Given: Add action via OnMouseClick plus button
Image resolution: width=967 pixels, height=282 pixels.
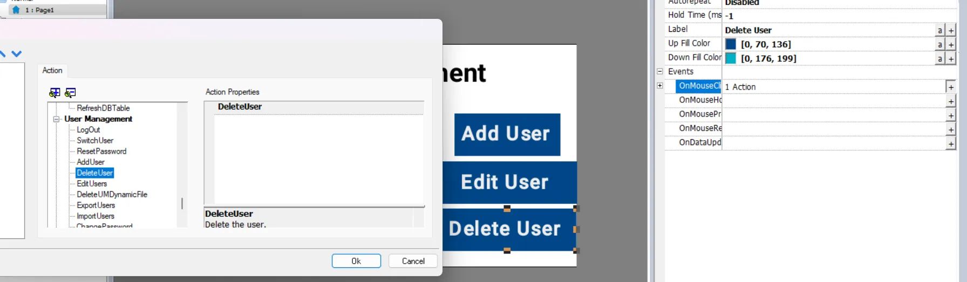Looking at the screenshot, I should click(x=951, y=87).
